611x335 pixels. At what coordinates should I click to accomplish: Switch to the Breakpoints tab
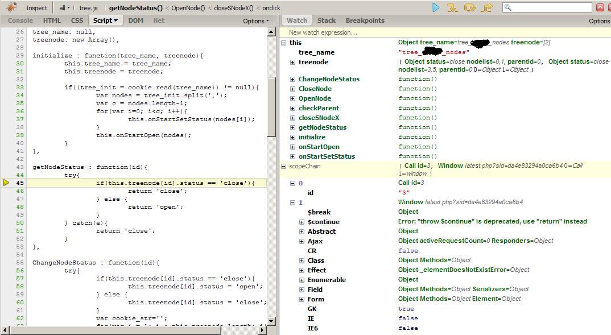coord(365,20)
